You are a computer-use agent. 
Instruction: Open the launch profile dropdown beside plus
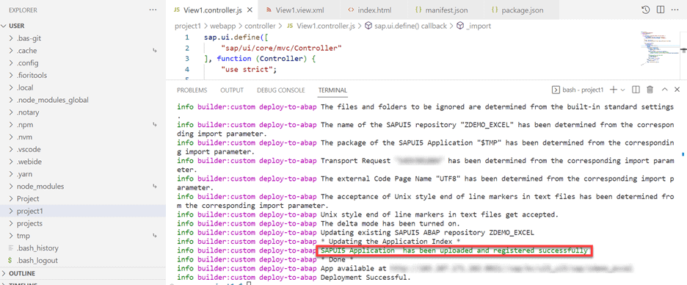tap(622, 90)
